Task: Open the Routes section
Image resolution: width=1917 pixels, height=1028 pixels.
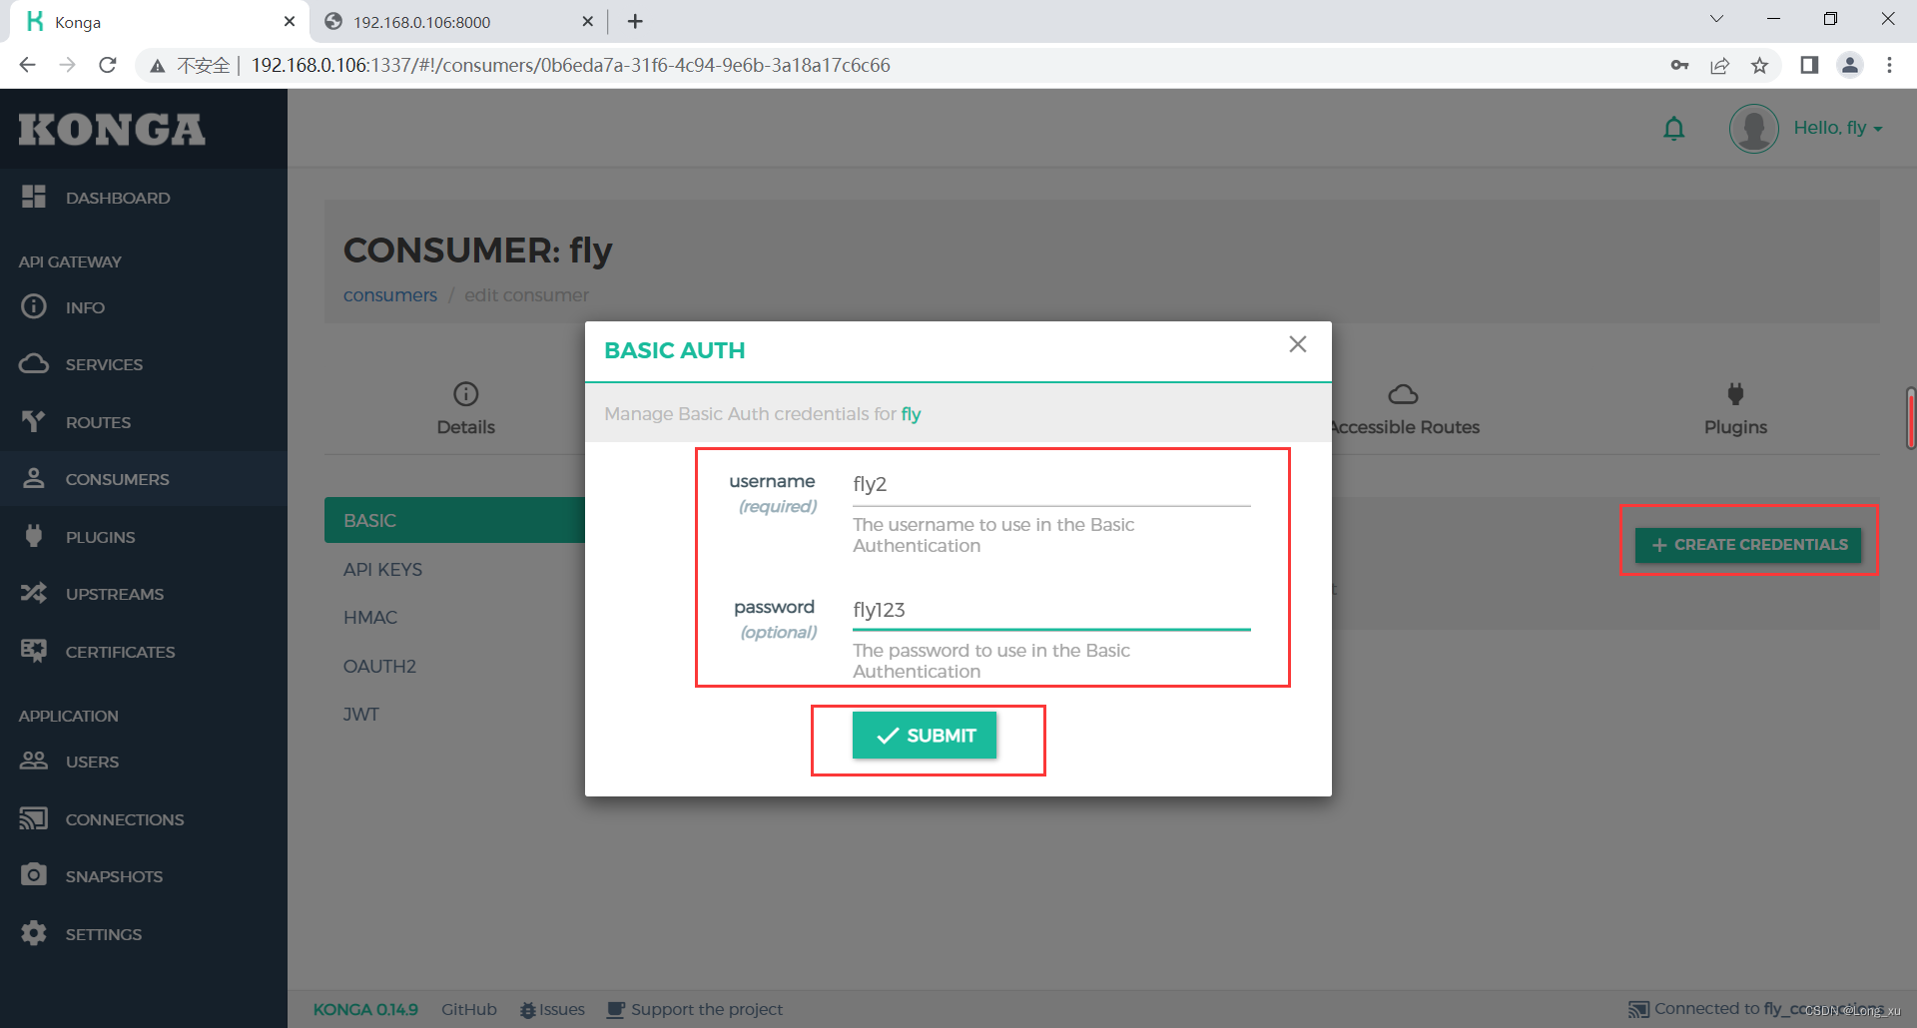Action: click(x=98, y=422)
